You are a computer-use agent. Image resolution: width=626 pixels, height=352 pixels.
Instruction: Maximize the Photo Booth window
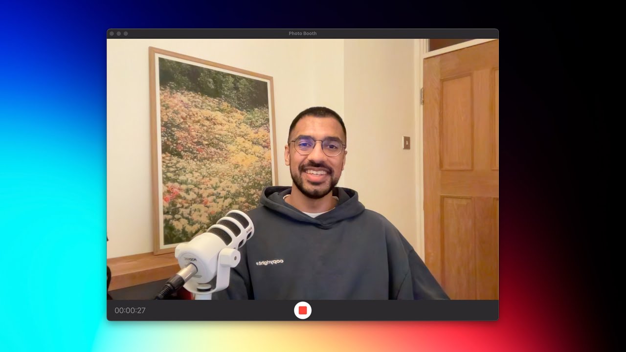tap(126, 34)
